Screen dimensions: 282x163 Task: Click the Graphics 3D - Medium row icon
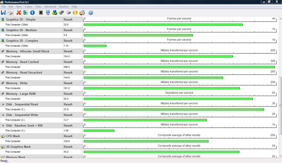point(3,30)
